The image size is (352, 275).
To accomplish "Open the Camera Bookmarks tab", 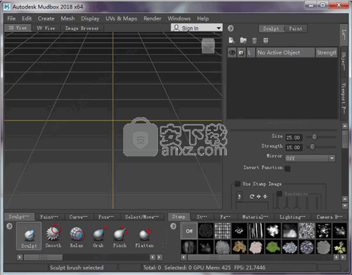I will click(330, 217).
